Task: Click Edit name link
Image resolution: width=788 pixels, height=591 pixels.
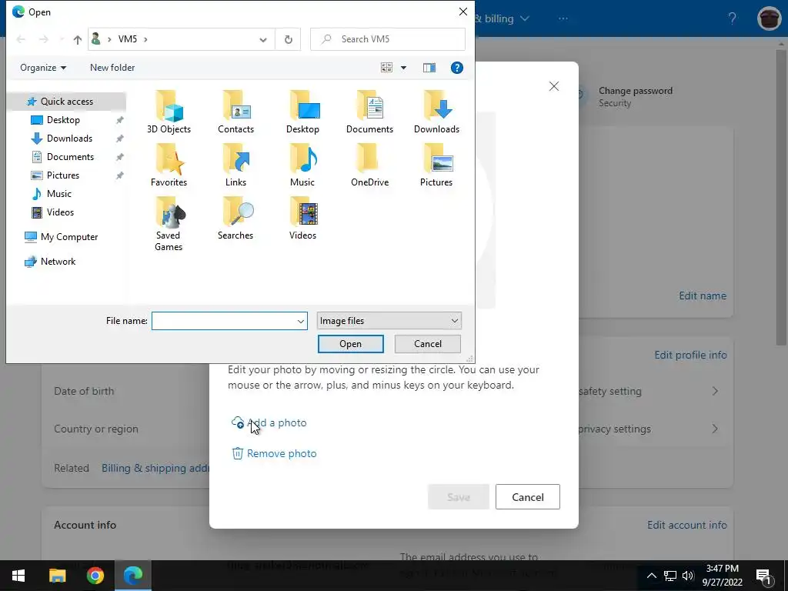Action: coord(702,295)
